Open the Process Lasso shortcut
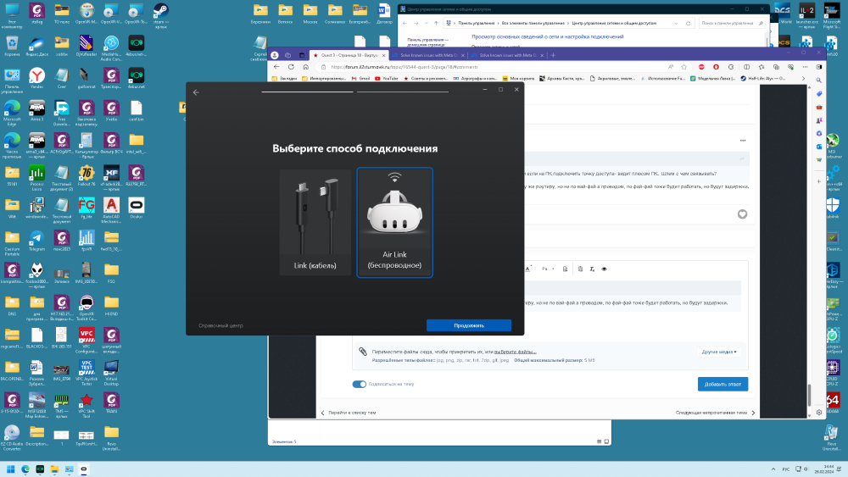Image resolution: width=848 pixels, height=477 pixels. 36,178
